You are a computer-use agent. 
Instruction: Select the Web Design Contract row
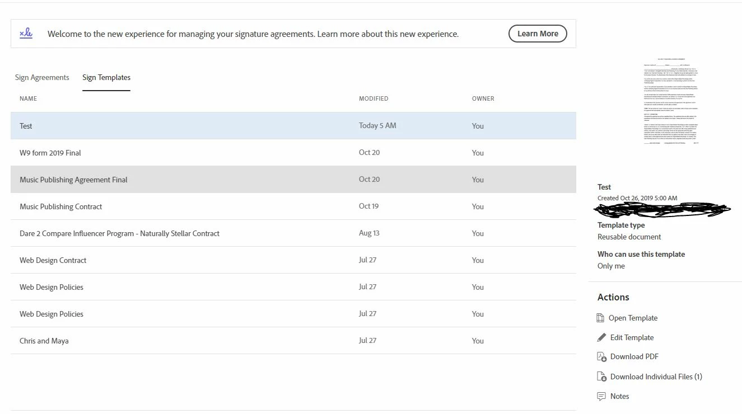pos(293,260)
